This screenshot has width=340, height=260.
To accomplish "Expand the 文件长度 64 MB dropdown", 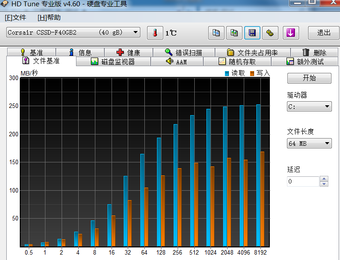I will point(309,143).
